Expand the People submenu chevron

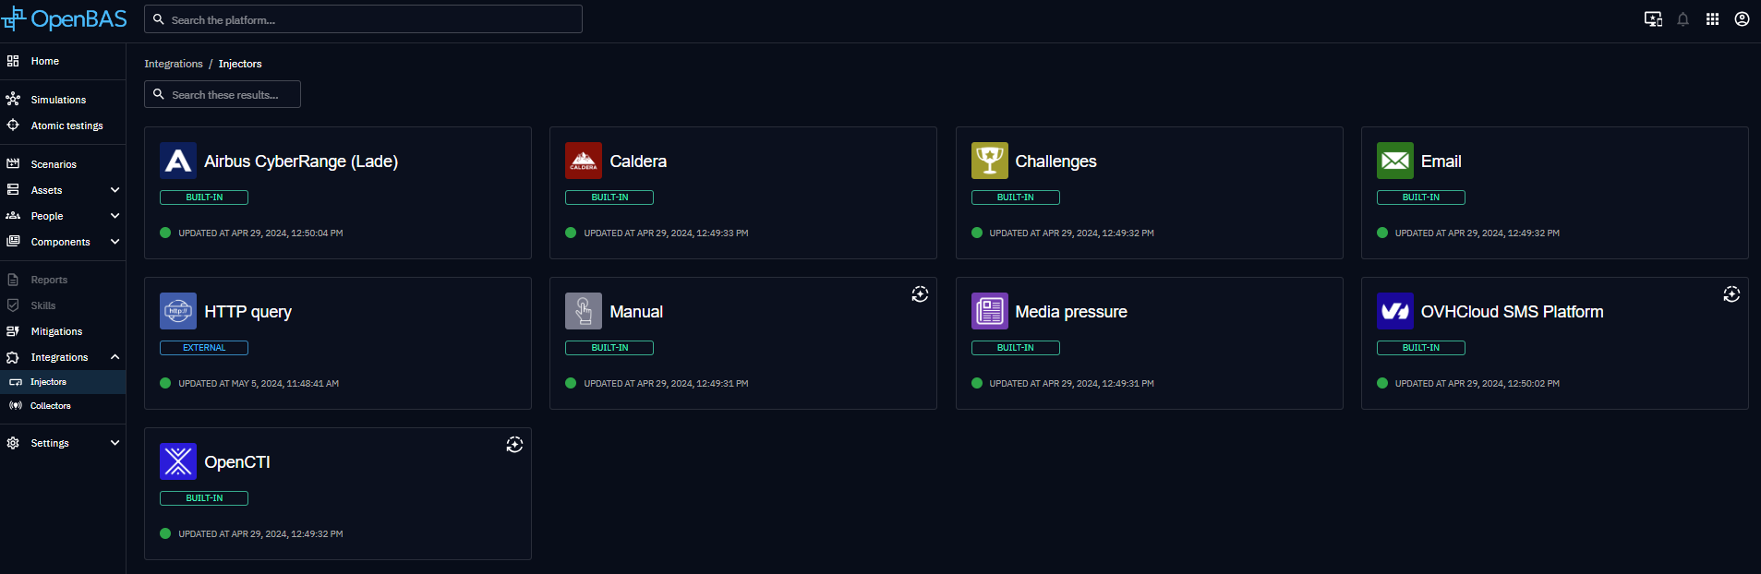(115, 216)
